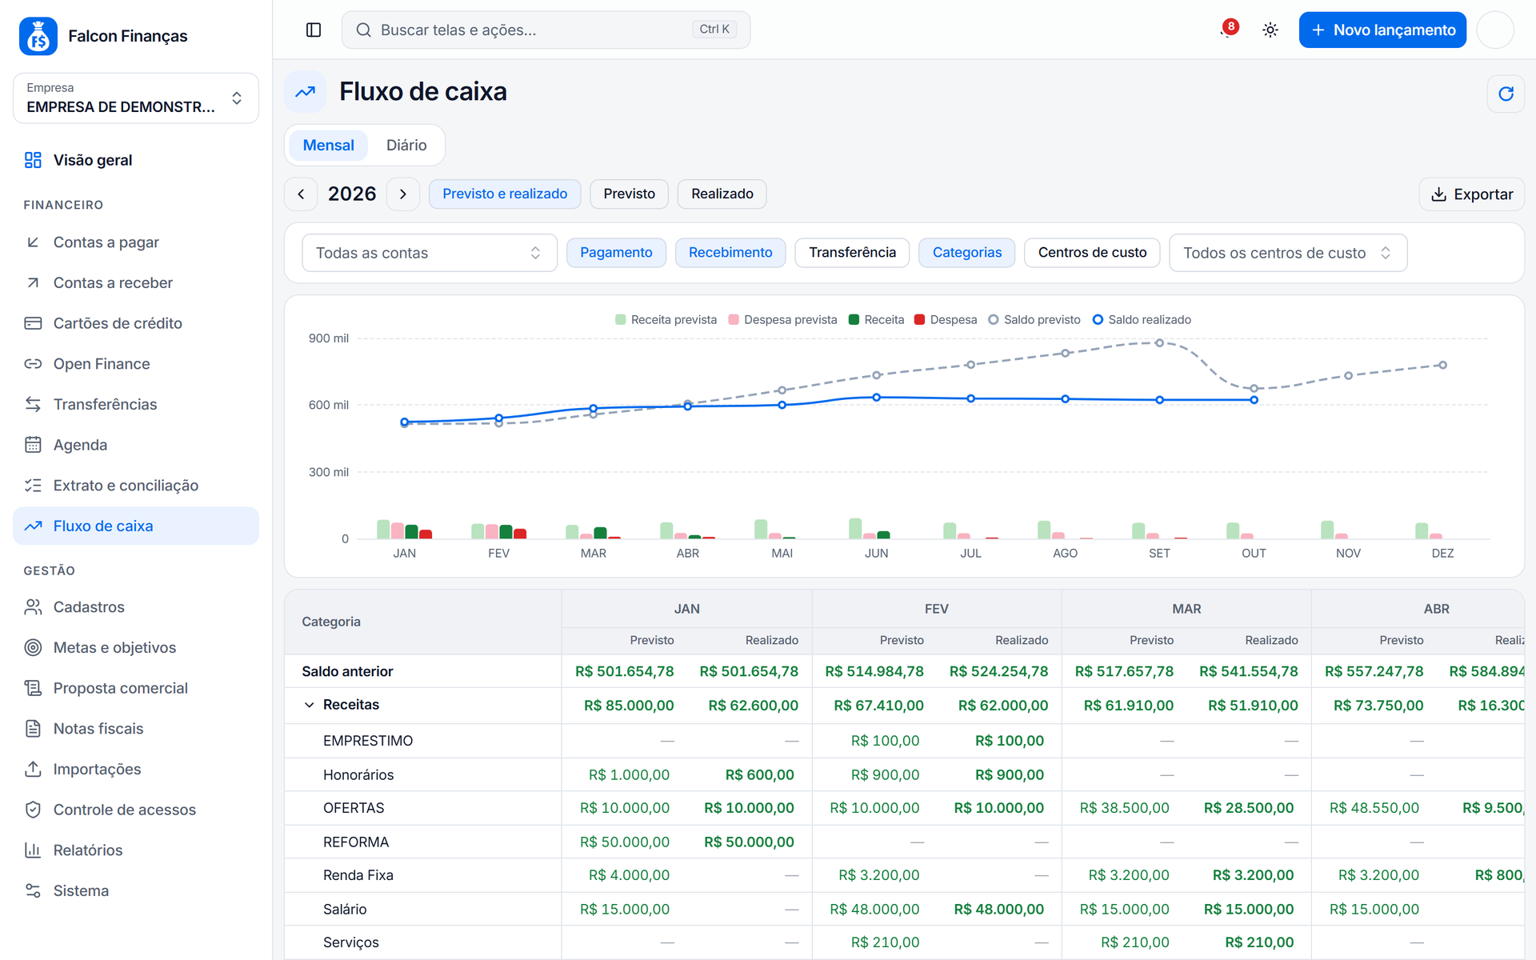Viewport: 1536px width, 960px height.
Task: Open the Todas as contas dropdown
Action: [x=430, y=253]
